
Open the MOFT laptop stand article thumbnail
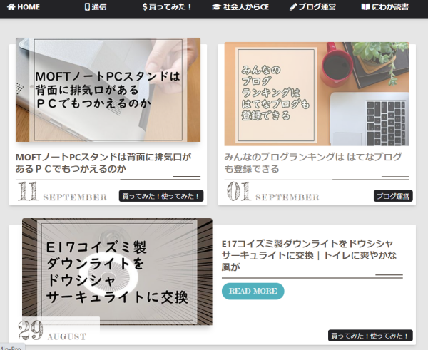pos(108,90)
